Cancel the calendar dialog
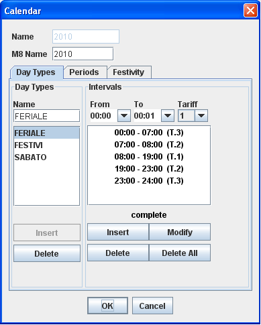The width and height of the screenshot is (261, 325). pos(152,306)
